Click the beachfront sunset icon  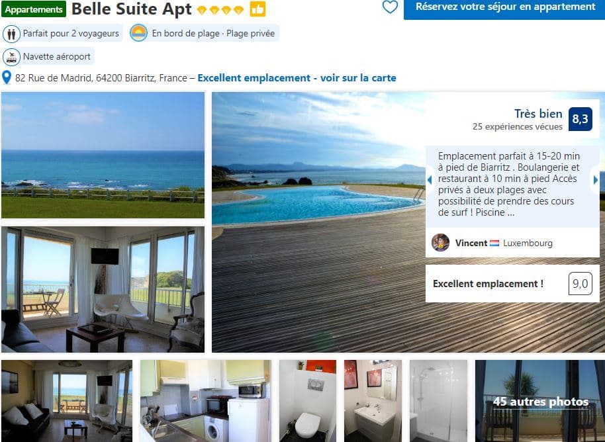point(138,33)
